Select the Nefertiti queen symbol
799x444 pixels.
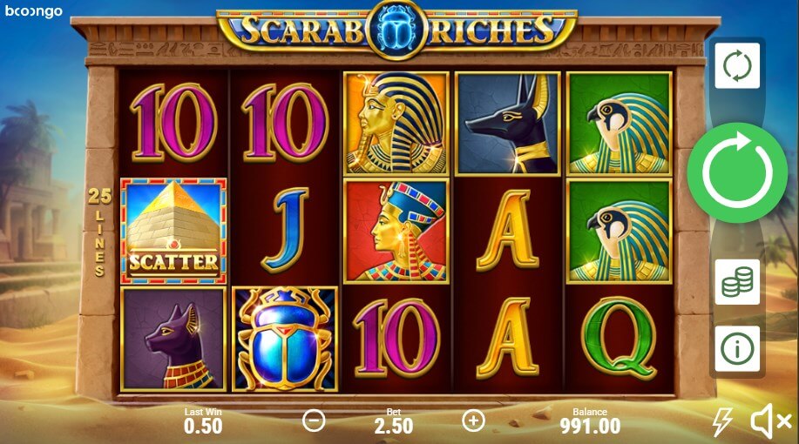point(396,231)
